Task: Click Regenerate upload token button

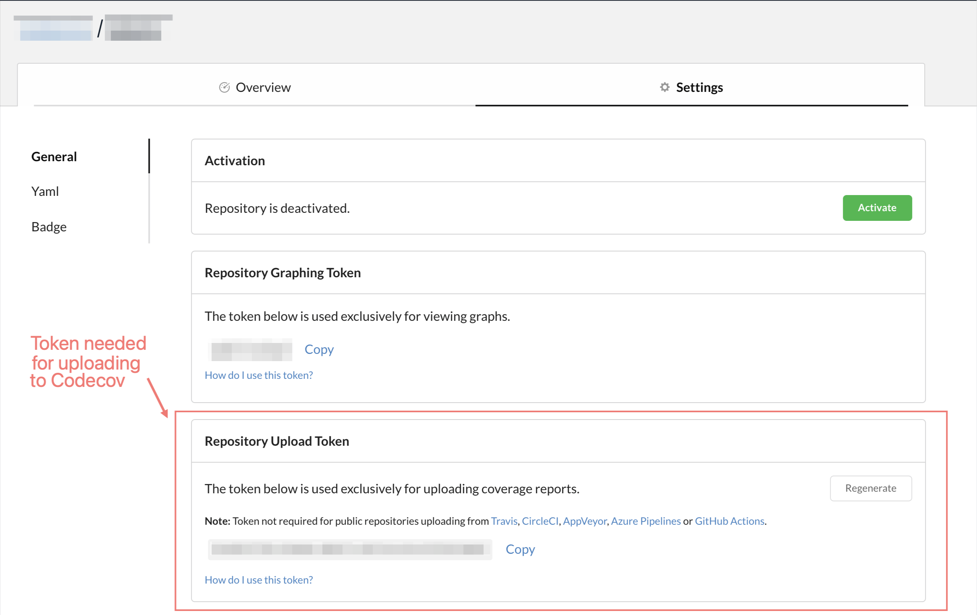Action: click(870, 488)
